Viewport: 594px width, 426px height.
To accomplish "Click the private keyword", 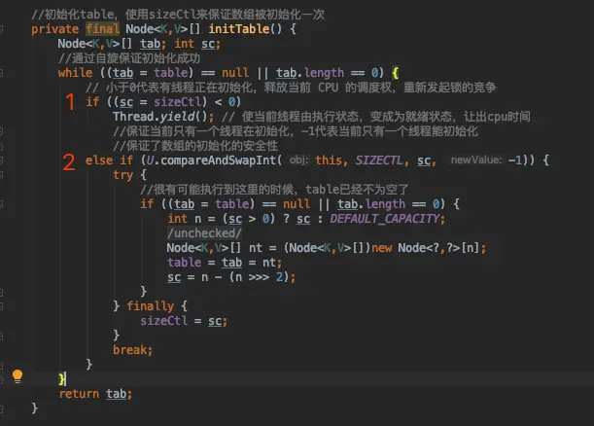I will coord(55,29).
